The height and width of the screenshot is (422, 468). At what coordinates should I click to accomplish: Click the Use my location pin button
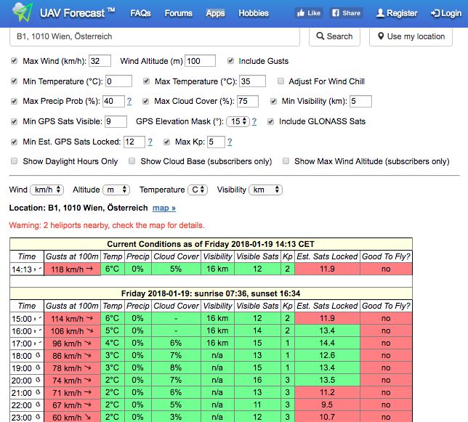411,36
